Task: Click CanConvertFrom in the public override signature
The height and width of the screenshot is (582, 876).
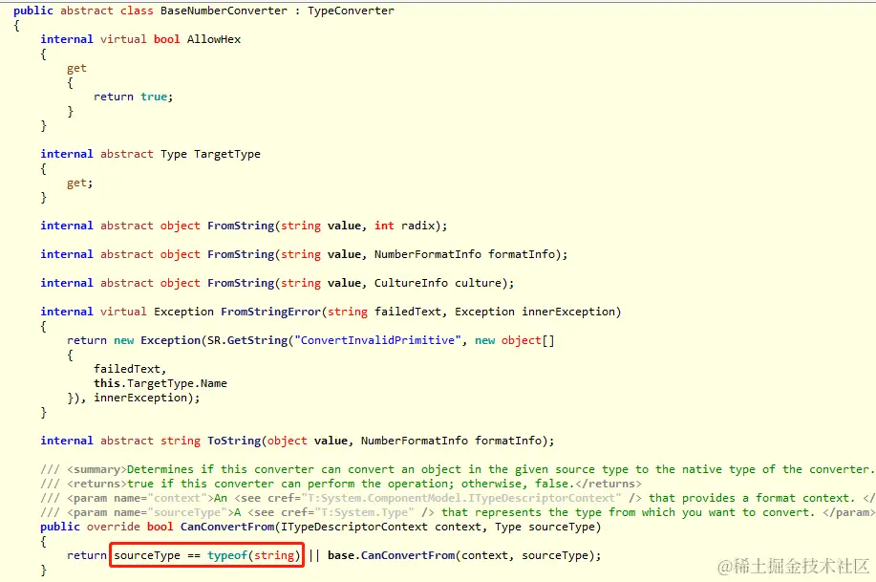Action: [227, 527]
